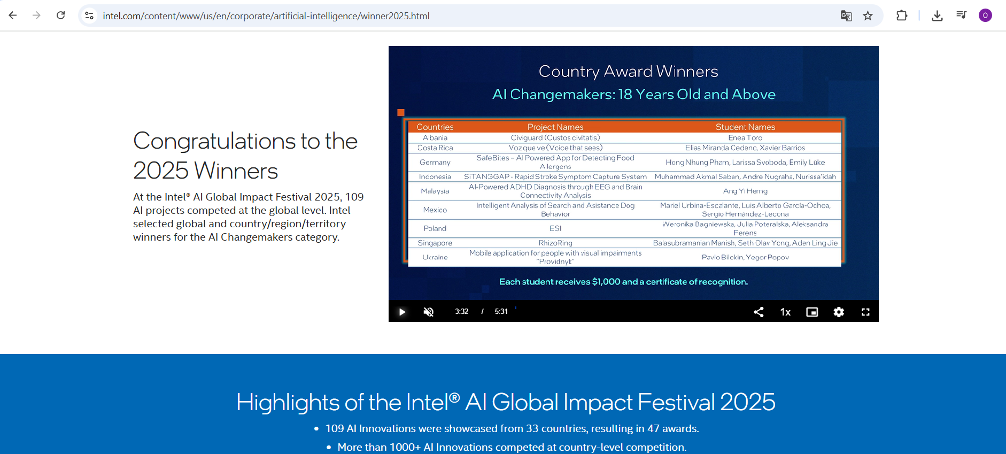Click the address bar URL
The width and height of the screenshot is (1006, 454).
[x=266, y=16]
